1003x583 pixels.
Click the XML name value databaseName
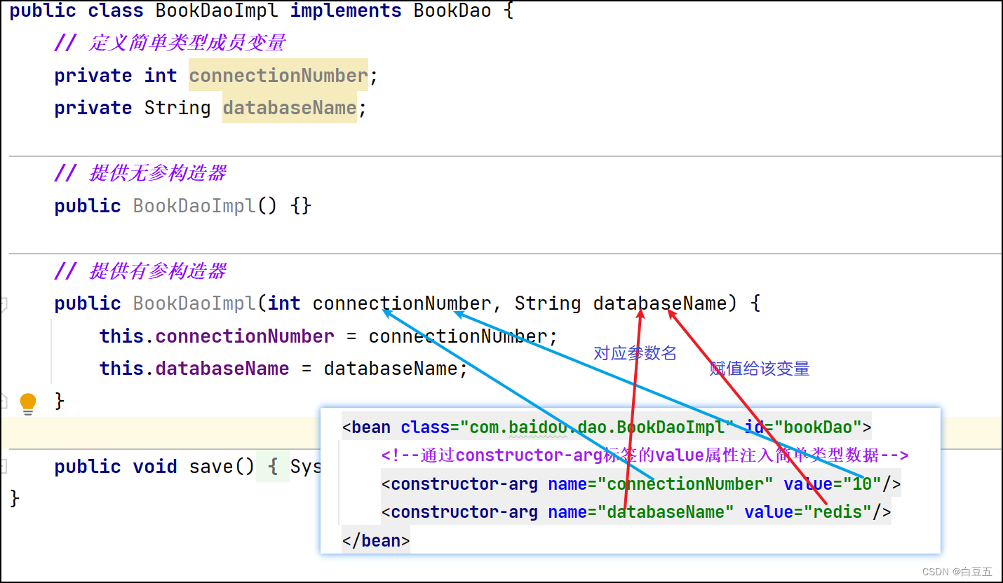pos(666,512)
